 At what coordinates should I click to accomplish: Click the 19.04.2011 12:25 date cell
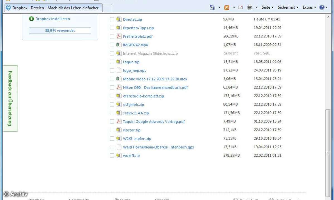[267, 147]
